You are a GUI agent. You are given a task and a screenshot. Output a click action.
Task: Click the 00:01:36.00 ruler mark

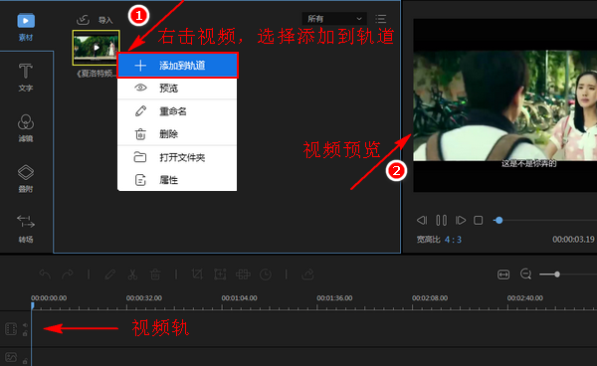click(x=334, y=298)
